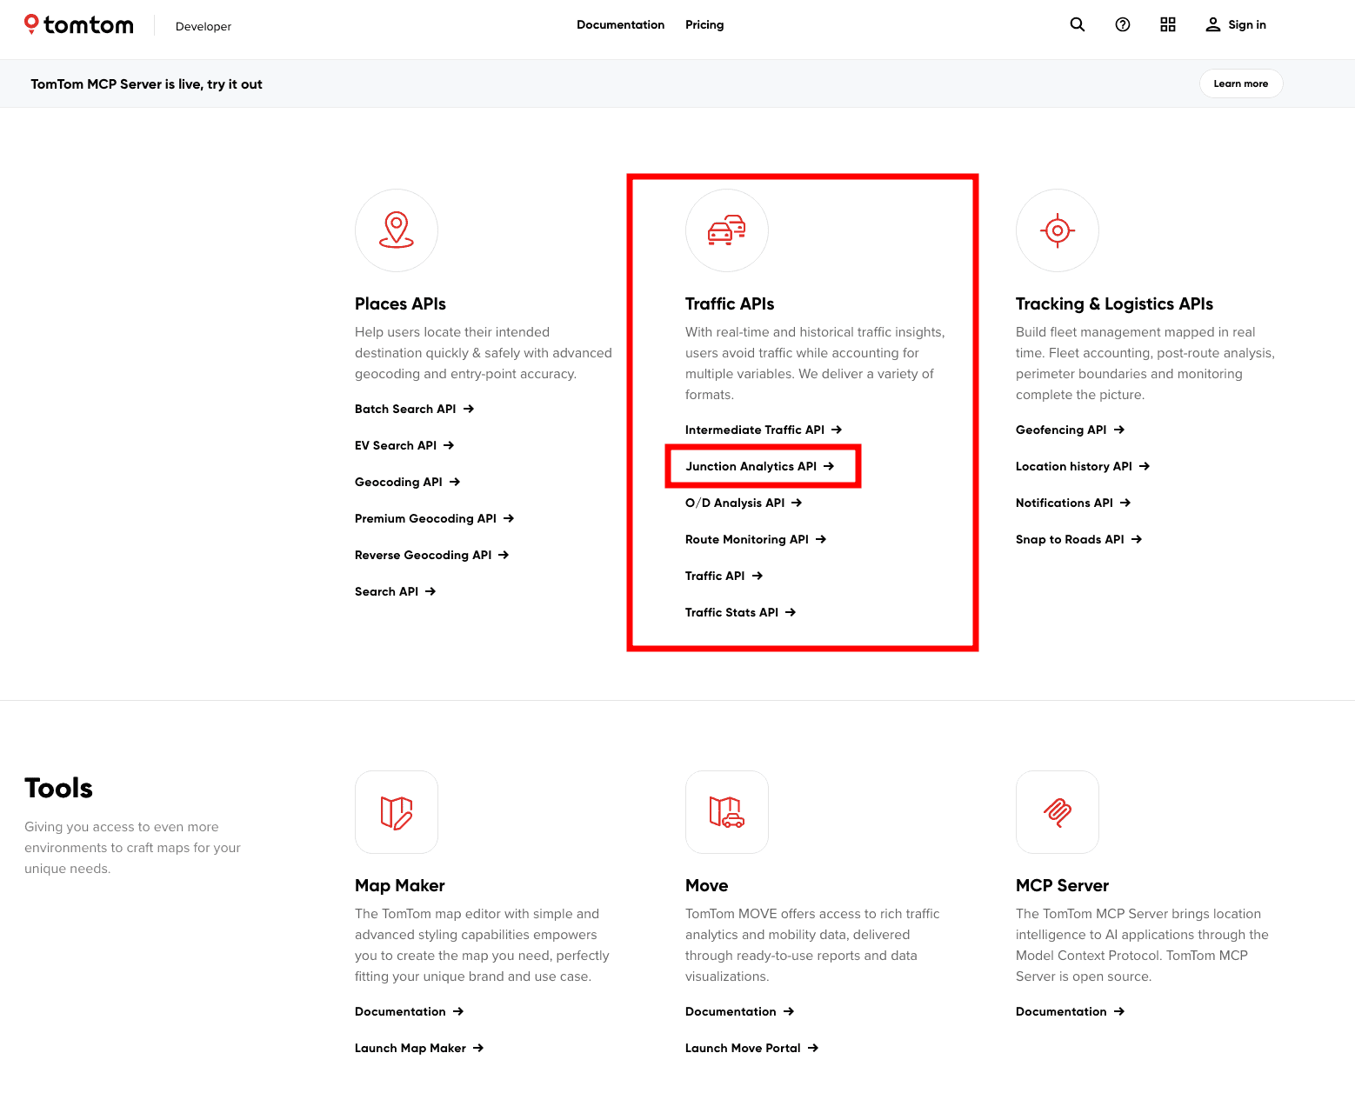Open the search magnifier icon

(1077, 25)
